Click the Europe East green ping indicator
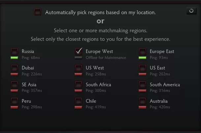 pos(143,58)
